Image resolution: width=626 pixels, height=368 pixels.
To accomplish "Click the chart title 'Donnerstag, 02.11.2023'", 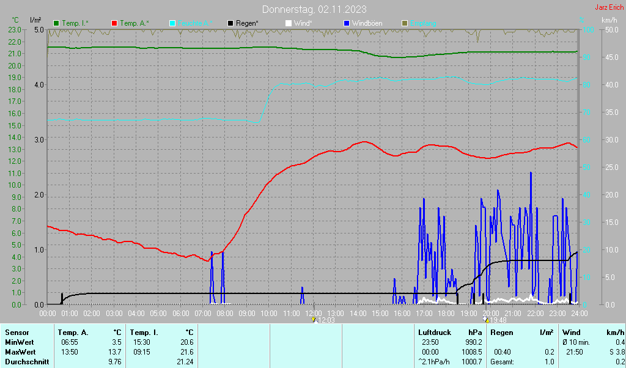I will [314, 9].
